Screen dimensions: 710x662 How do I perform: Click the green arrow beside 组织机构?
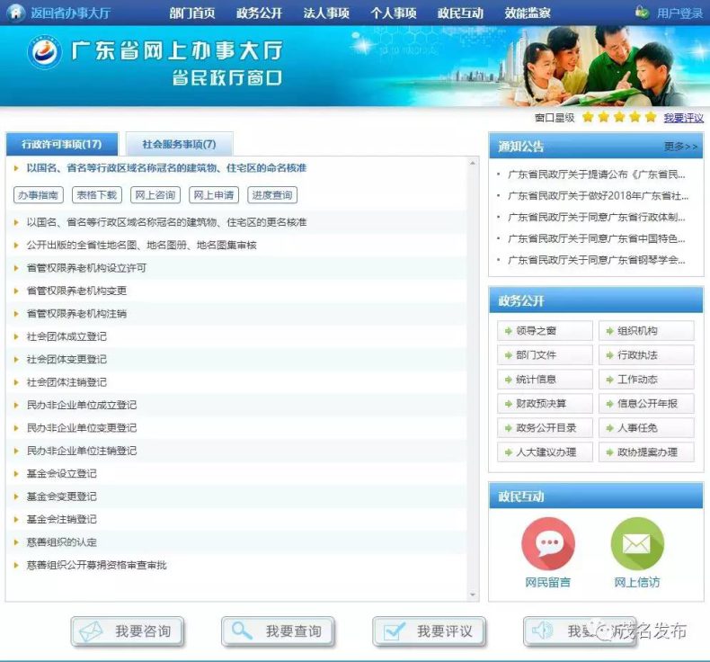pyautogui.click(x=609, y=331)
